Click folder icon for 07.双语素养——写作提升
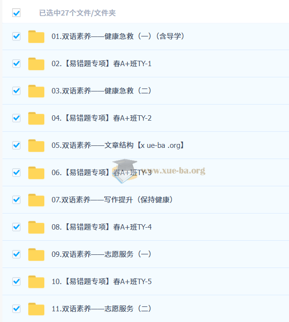289x322 pixels. pyautogui.click(x=36, y=200)
